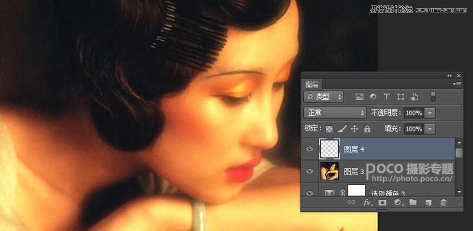Lock all padlock icon
473x231 pixels.
[367, 129]
